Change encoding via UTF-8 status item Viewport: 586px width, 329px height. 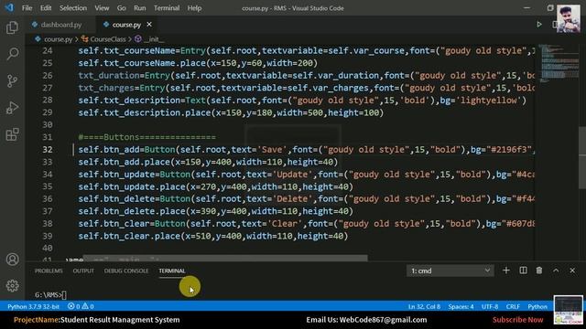pyautogui.click(x=490, y=306)
